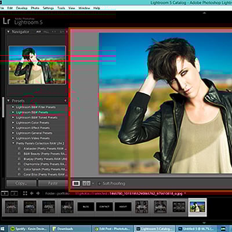The height and width of the screenshot is (232, 232).
Task: Collapse Pretty Presets Collection RAW LR4 folder
Action: tap(13, 143)
